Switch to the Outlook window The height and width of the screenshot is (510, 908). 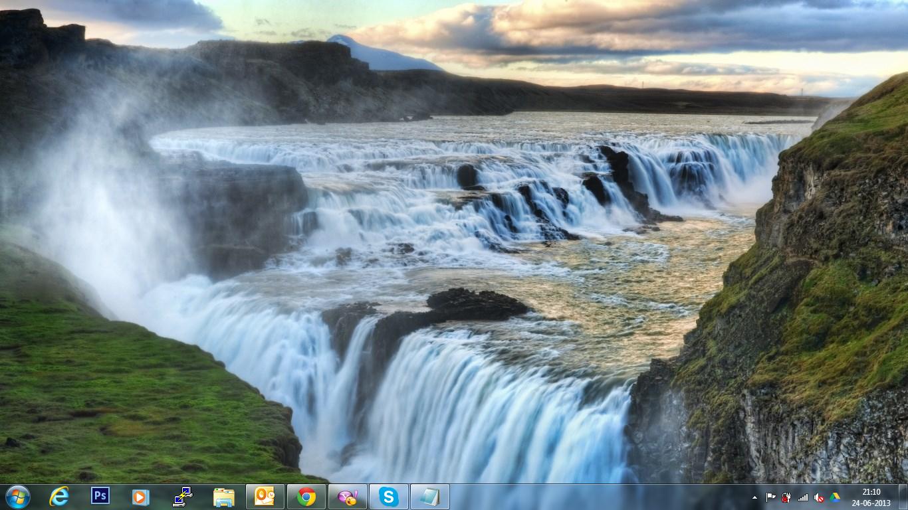click(x=265, y=496)
